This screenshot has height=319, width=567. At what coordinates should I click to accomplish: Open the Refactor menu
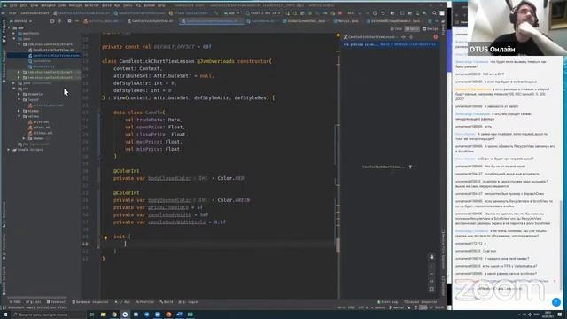[x=91, y=5]
